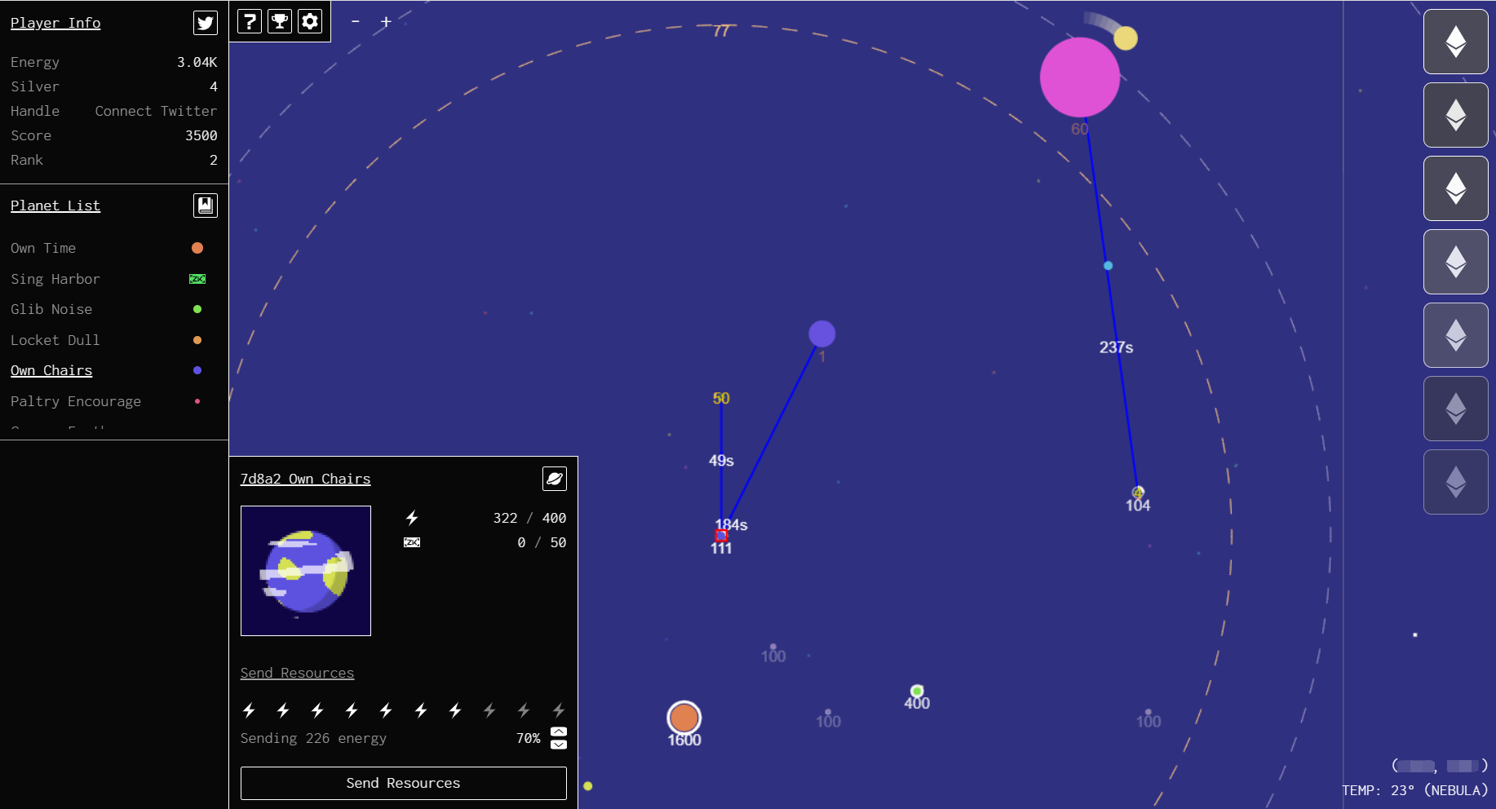Click the 7d8a2 Own Chairs title
The width and height of the screenshot is (1496, 809).
305,479
